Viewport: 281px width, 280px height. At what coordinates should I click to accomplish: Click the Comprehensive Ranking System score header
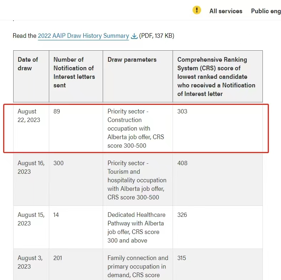(218, 76)
